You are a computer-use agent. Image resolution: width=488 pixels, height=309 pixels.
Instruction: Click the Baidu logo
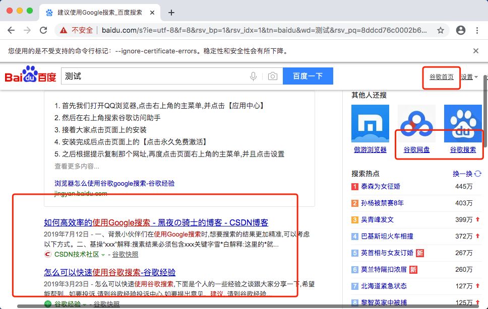30,74
